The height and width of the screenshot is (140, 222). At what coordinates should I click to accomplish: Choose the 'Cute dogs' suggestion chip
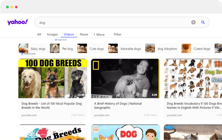91,48
